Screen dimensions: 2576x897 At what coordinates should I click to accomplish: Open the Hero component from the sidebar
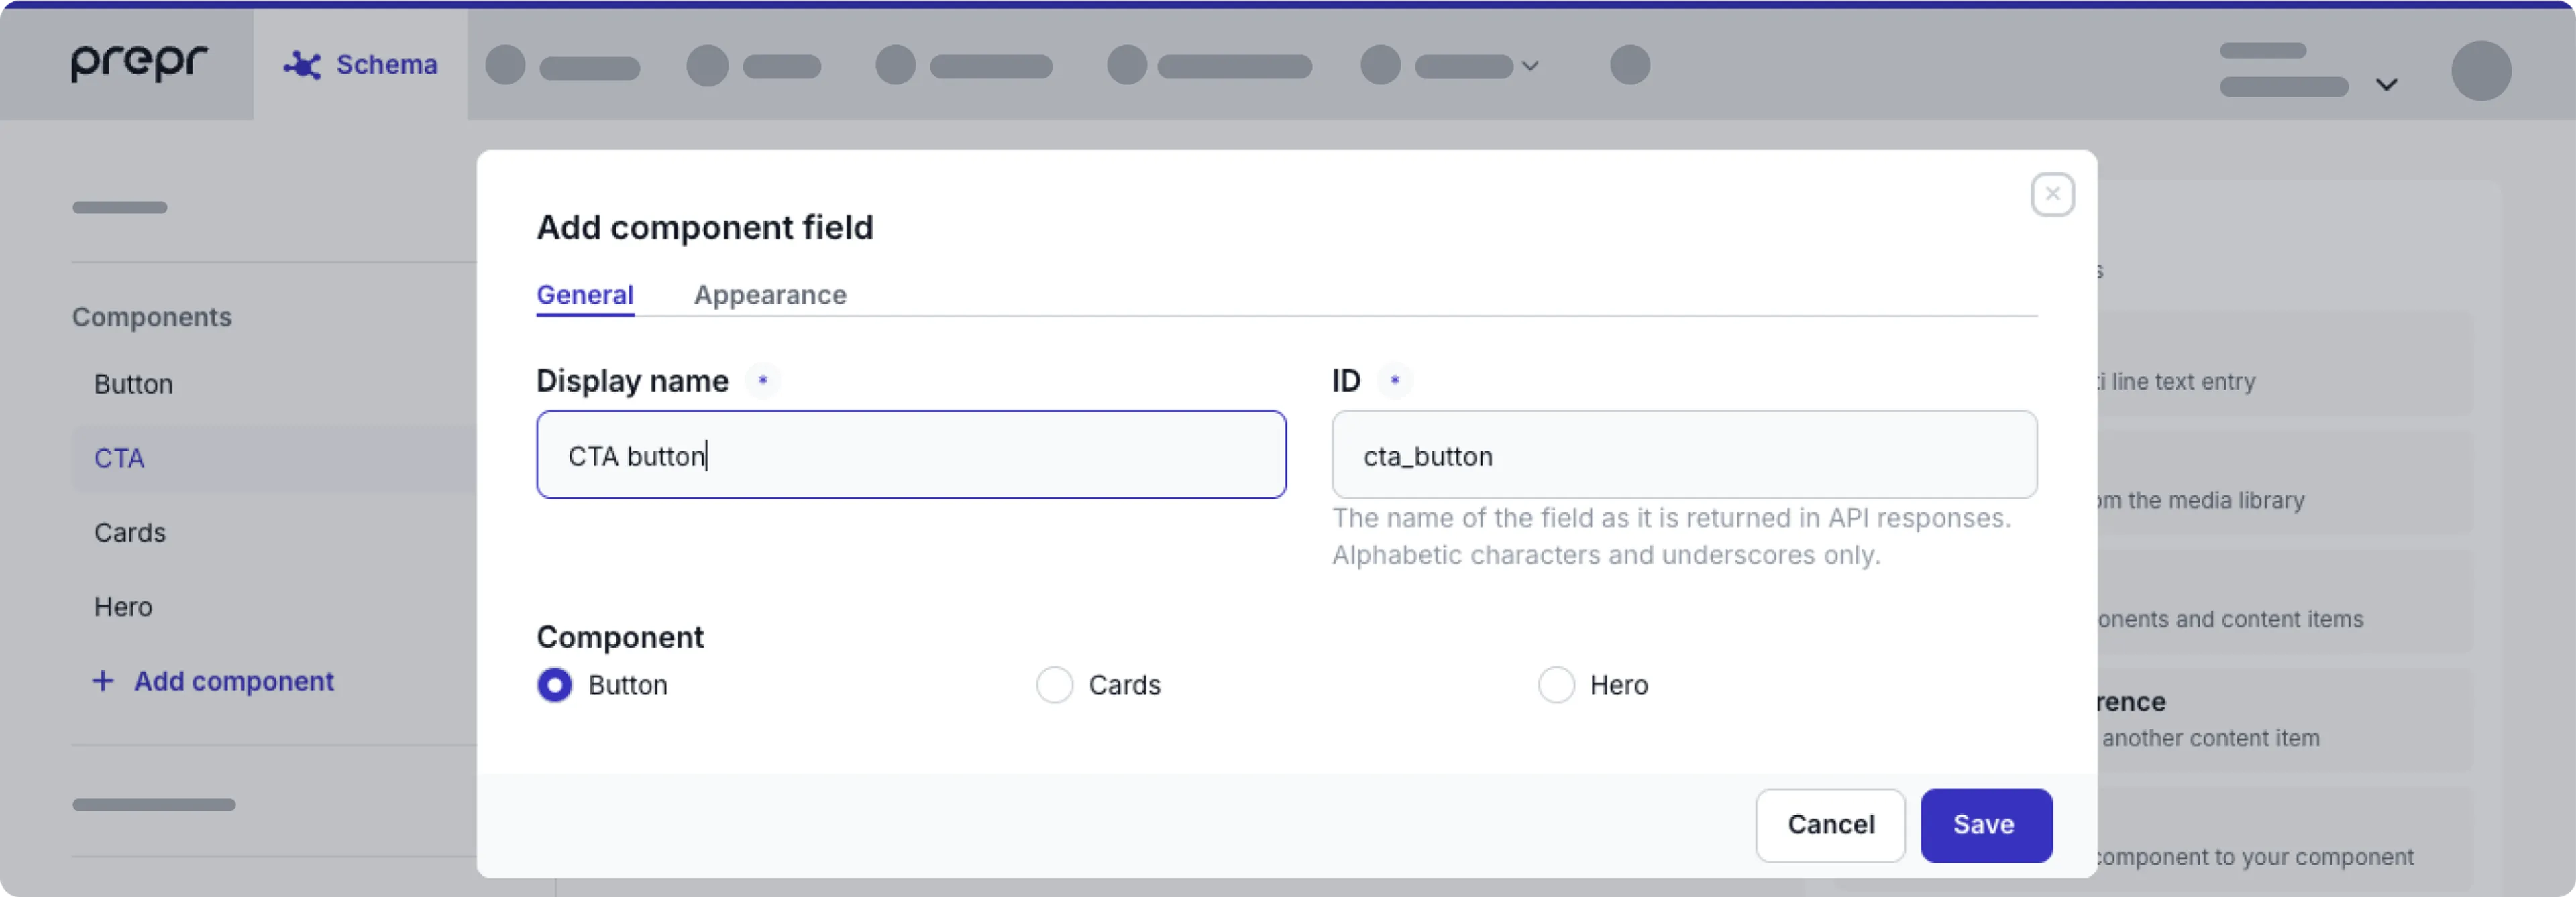point(123,606)
